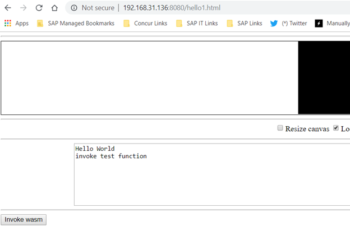Uncheck the checkbox beside Lo label
Viewport: 350px width, 240px height.
pyautogui.click(x=336, y=128)
